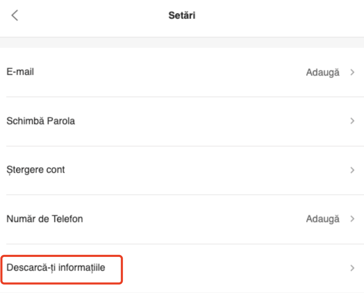364x293 pixels.
Task: Open the E-mail setting label
Action: [x=20, y=72]
